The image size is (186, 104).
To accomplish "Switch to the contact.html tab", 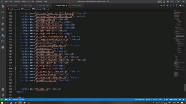I will 76,5.
